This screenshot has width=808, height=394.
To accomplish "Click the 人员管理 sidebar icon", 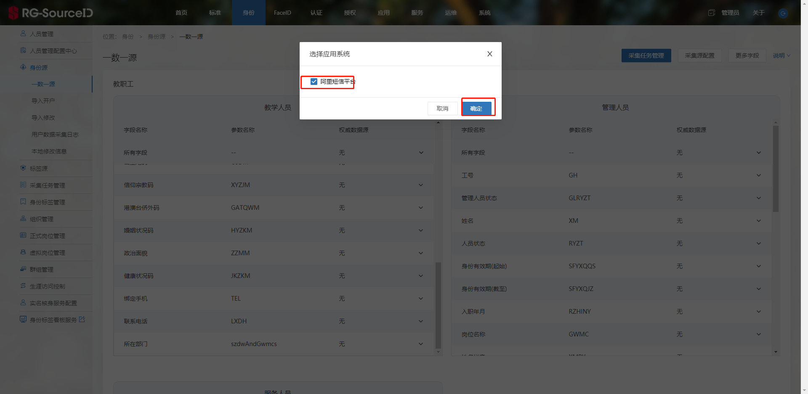I will [23, 33].
